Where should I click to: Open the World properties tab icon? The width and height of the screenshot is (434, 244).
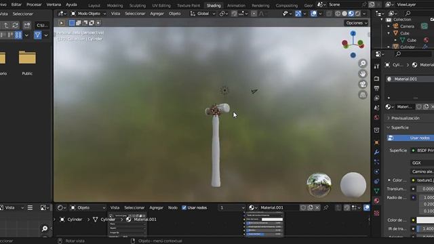(x=376, y=117)
